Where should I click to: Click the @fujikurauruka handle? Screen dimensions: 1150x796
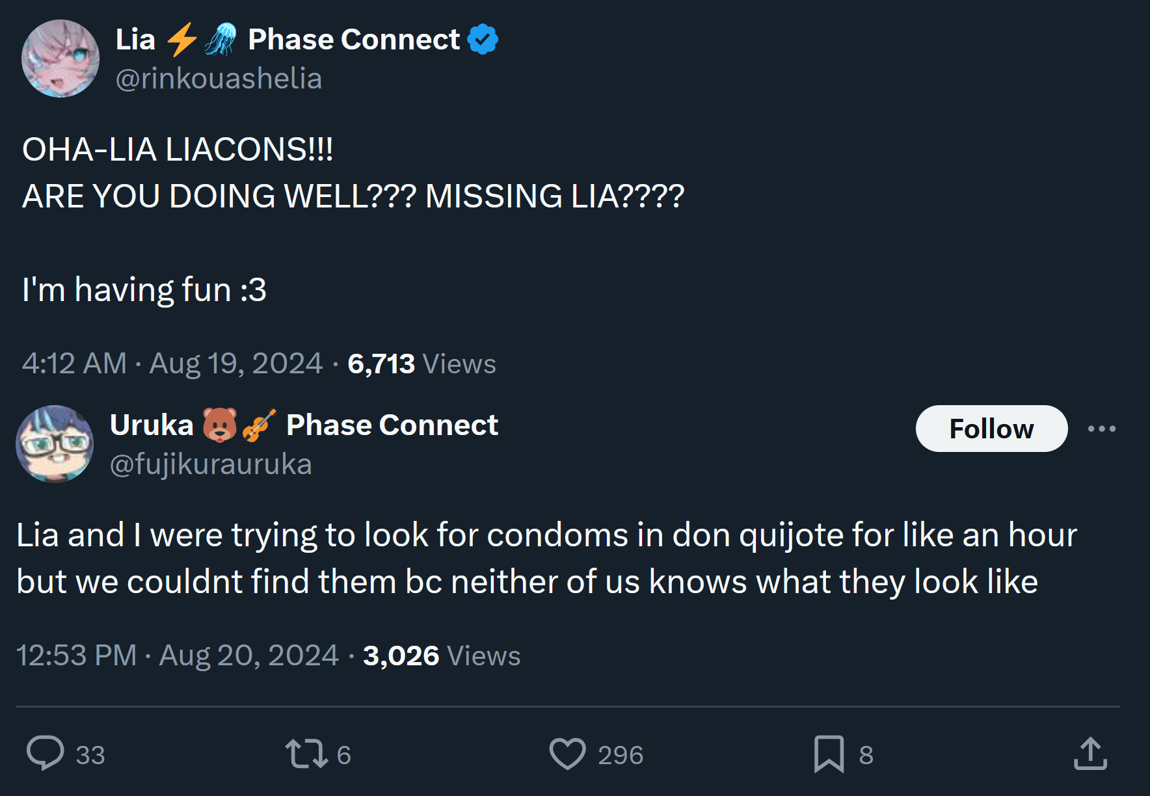211,464
